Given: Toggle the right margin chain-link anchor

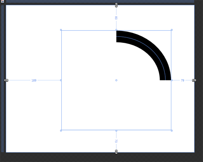Looking at the screenshot, I should (194, 80).
